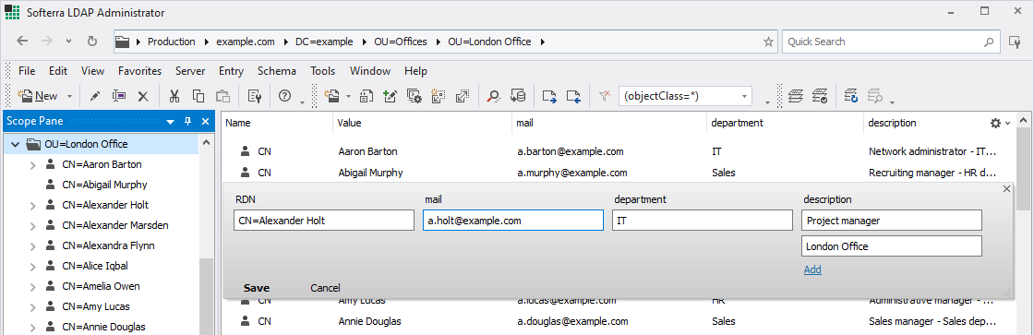The width and height of the screenshot is (1034, 335).
Task: Click the description field London Office
Action: coord(892,246)
